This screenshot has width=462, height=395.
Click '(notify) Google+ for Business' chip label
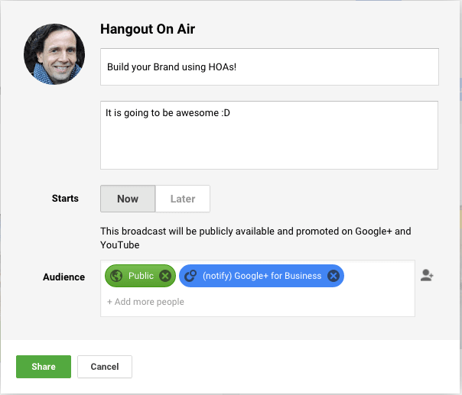click(262, 276)
